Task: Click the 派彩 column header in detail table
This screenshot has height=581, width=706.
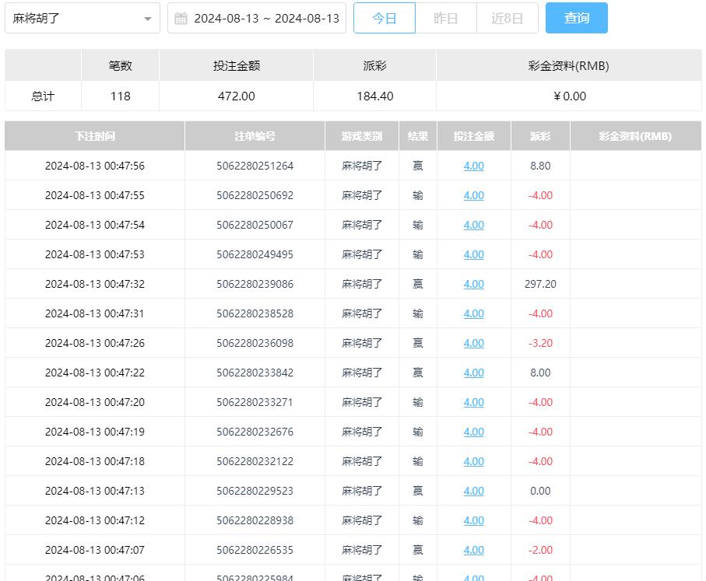Action: (540, 136)
